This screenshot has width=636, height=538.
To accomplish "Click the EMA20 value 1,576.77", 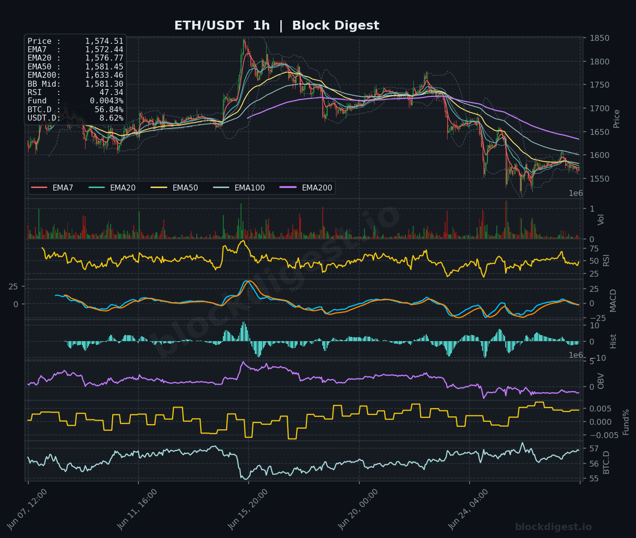I will [104, 58].
